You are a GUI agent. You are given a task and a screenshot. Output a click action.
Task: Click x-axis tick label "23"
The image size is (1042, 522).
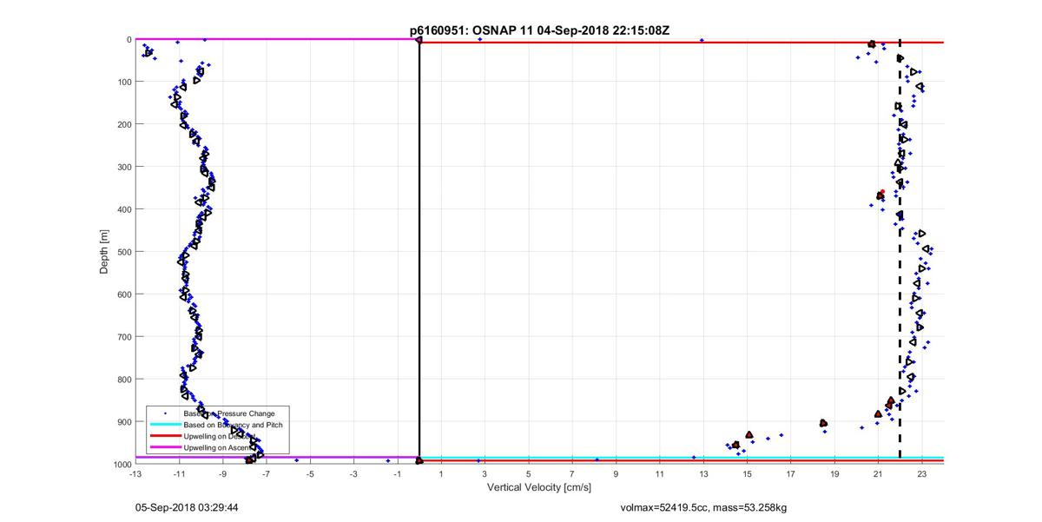pyautogui.click(x=922, y=474)
